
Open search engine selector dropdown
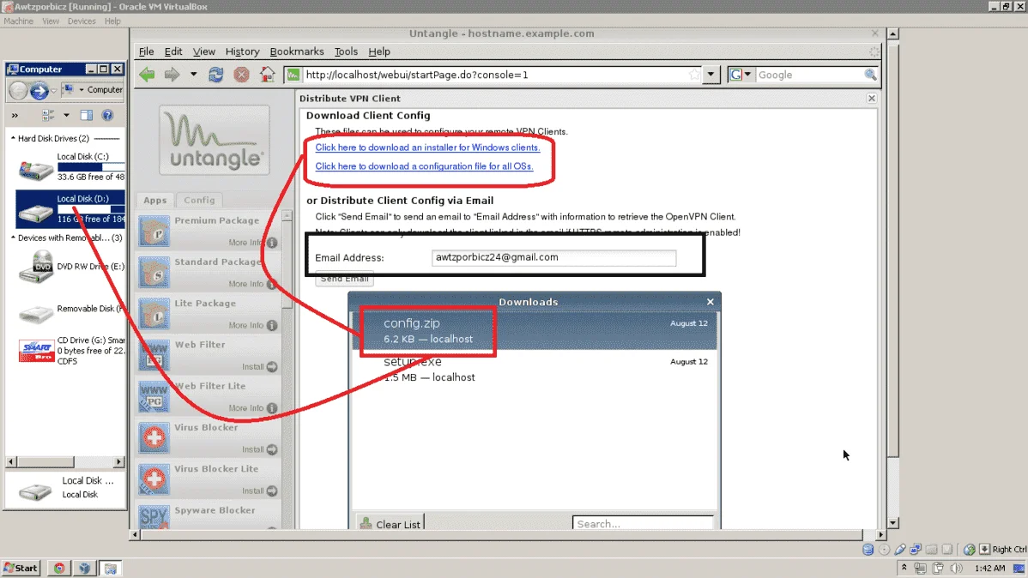[x=747, y=75]
